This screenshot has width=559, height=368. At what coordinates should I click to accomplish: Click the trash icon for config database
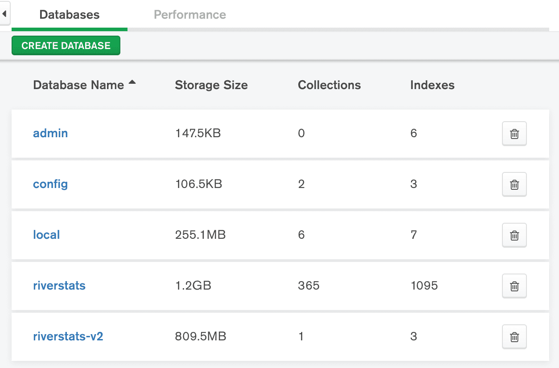click(514, 184)
